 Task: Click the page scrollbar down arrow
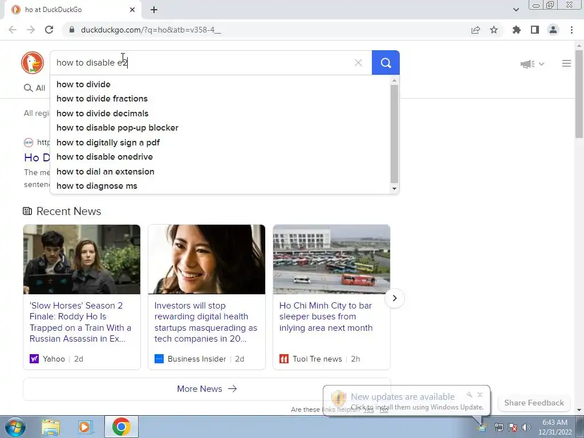[579, 410]
